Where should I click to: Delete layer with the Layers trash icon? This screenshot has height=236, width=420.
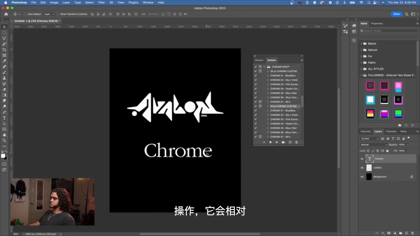point(412,233)
